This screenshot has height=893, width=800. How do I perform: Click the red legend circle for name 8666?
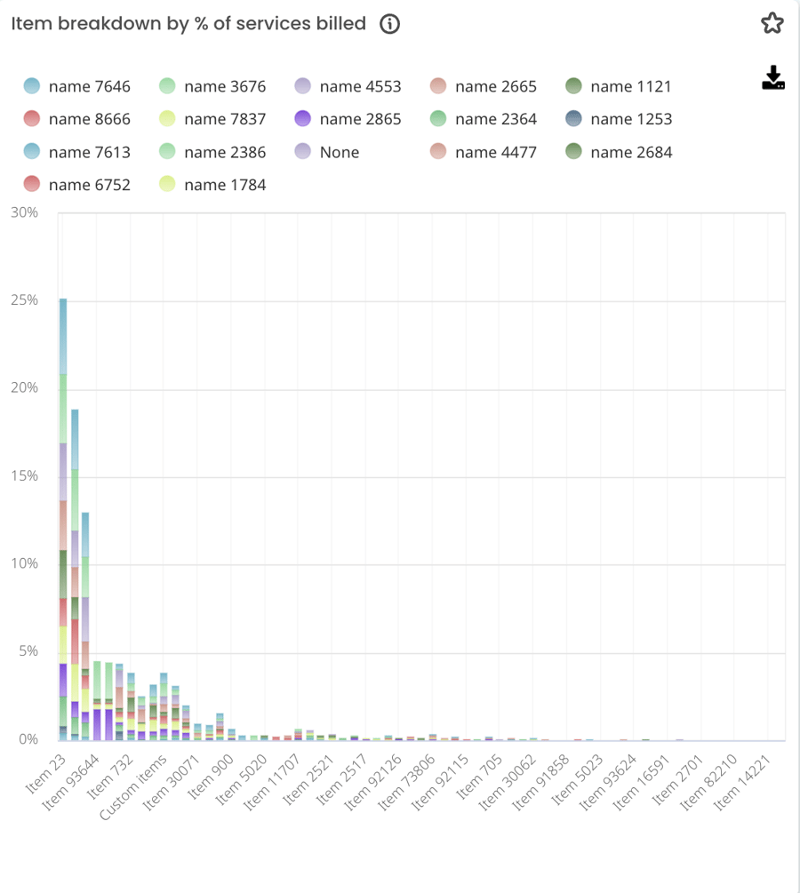pos(32,118)
